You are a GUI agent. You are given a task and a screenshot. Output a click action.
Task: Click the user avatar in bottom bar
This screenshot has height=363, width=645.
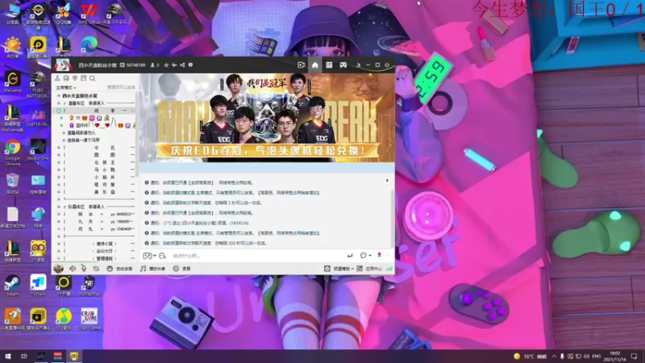[58, 269]
